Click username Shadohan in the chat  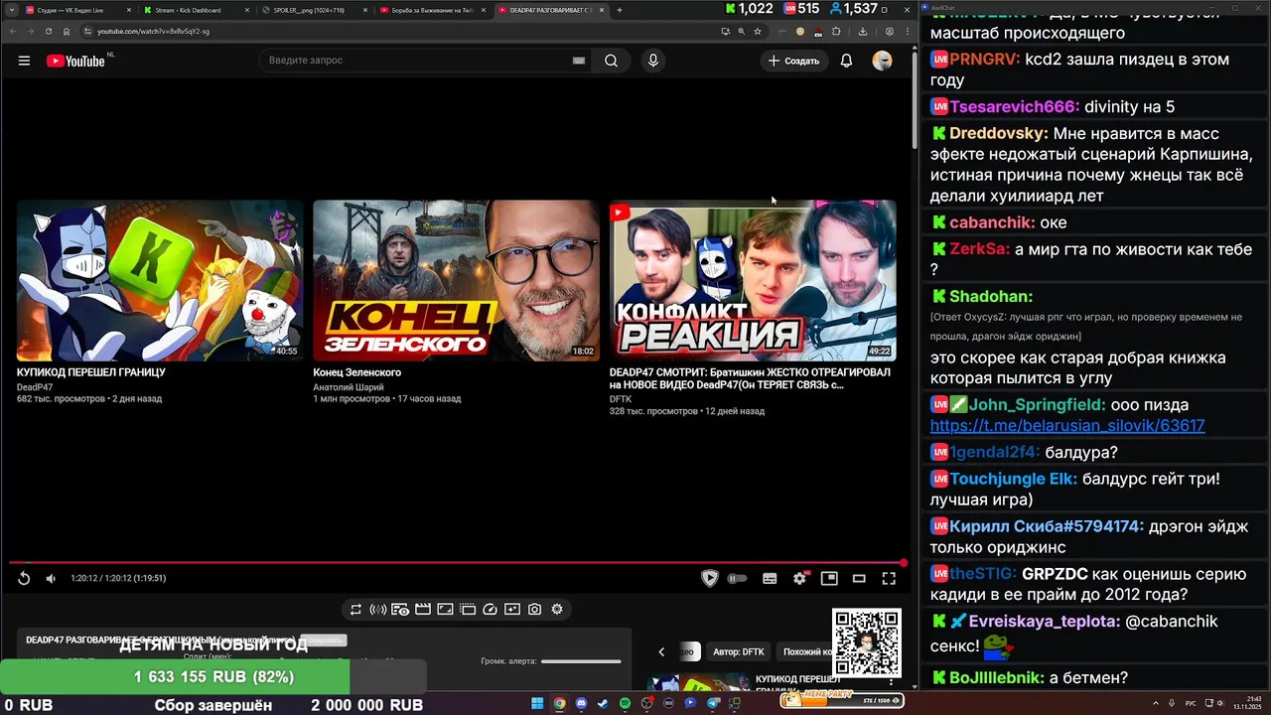(991, 296)
